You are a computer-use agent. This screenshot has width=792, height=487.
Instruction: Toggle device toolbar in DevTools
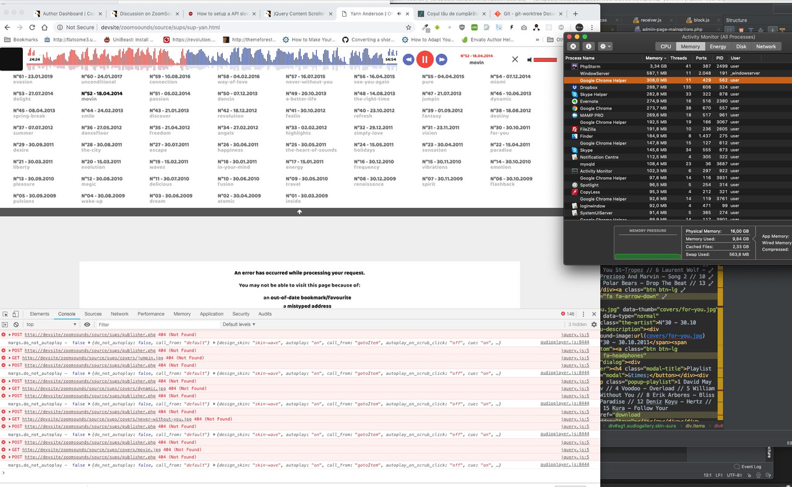coord(15,314)
